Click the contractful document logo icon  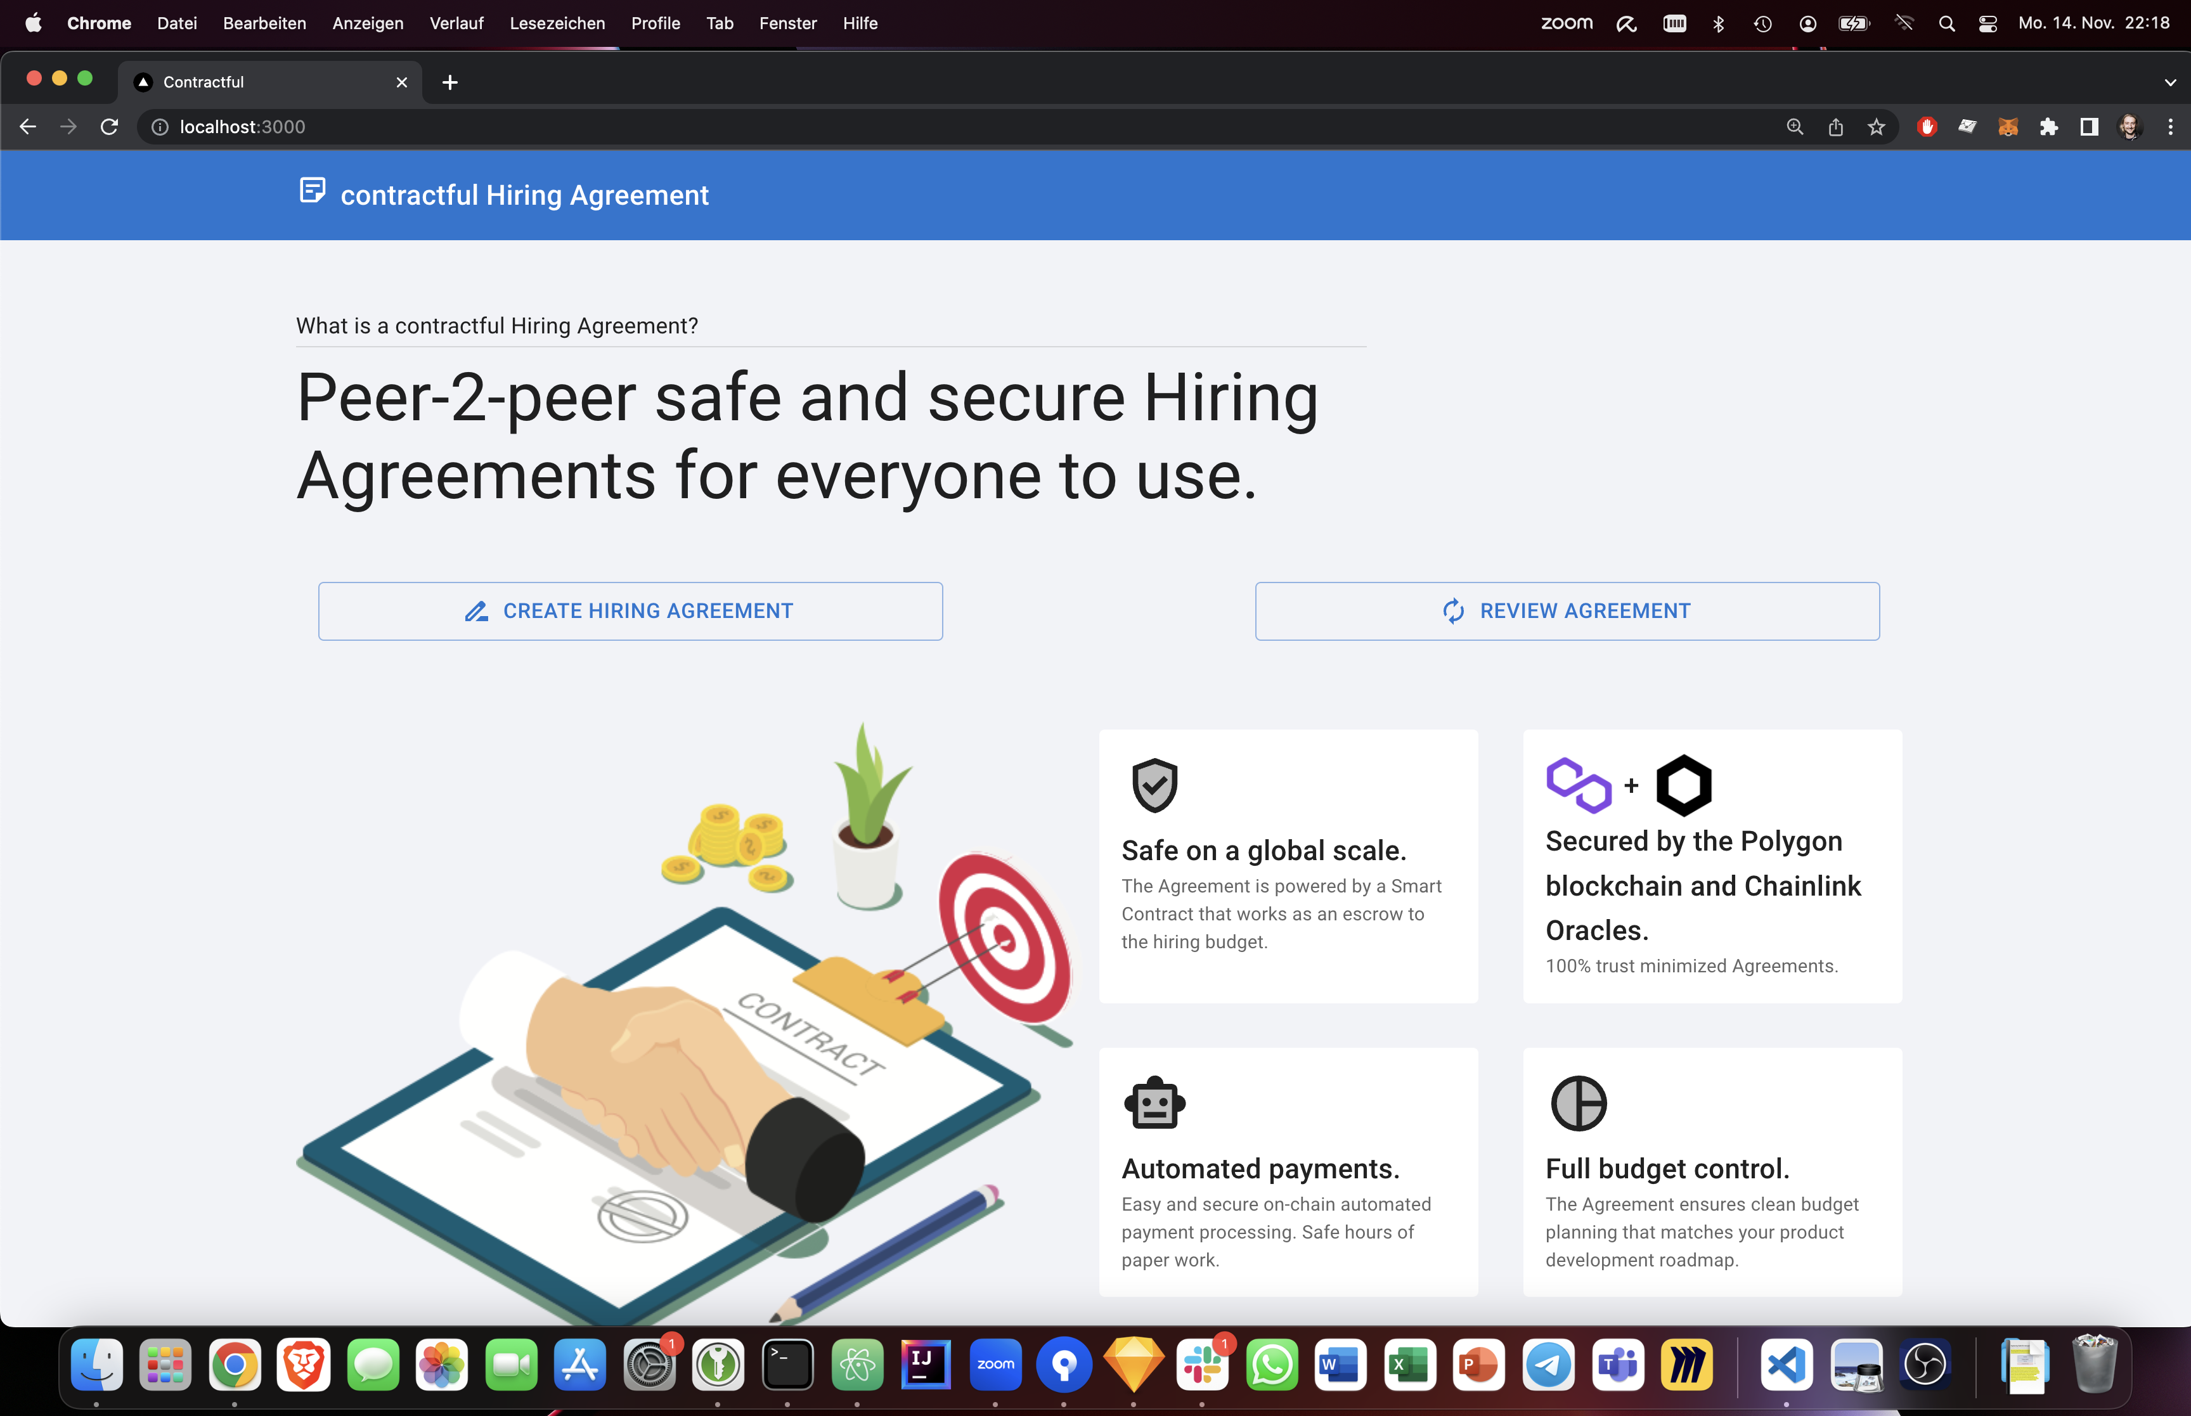tap(312, 190)
